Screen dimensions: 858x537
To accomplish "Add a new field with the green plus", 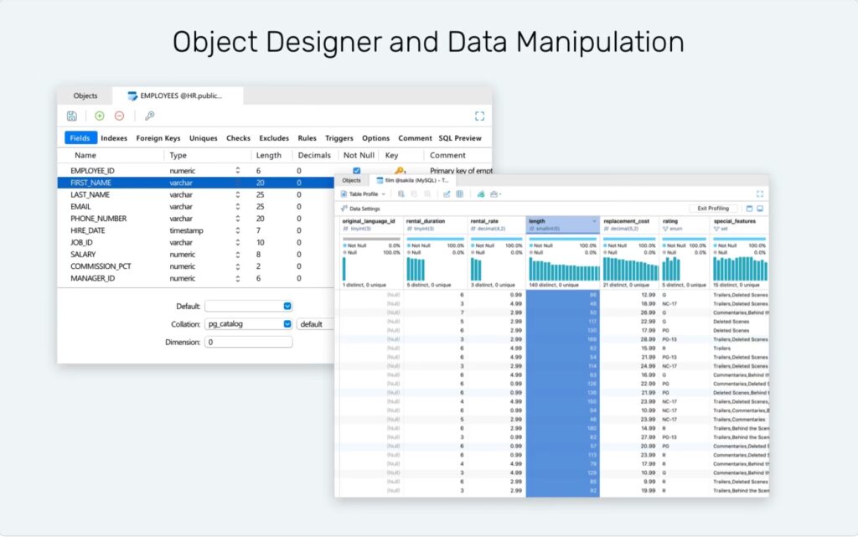I will click(x=99, y=116).
